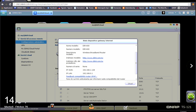Open the QNAP main hamburger menu
This screenshot has width=196, height=112.
click(3, 13)
